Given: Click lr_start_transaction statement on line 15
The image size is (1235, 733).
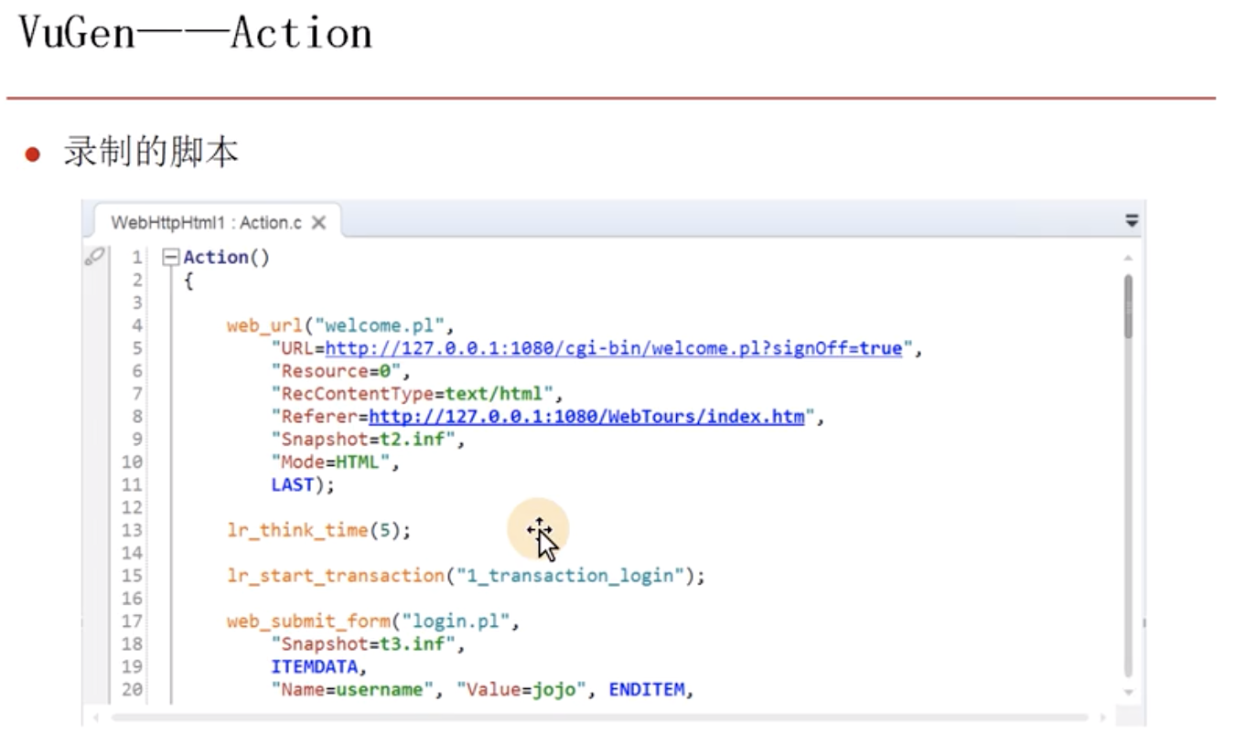Looking at the screenshot, I should [467, 576].
